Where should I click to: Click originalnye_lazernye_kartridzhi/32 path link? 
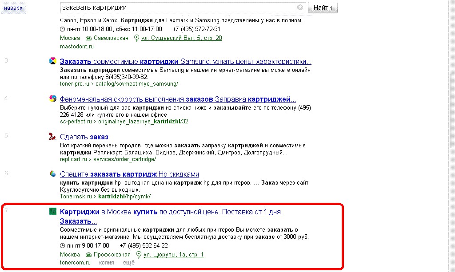coord(143,122)
